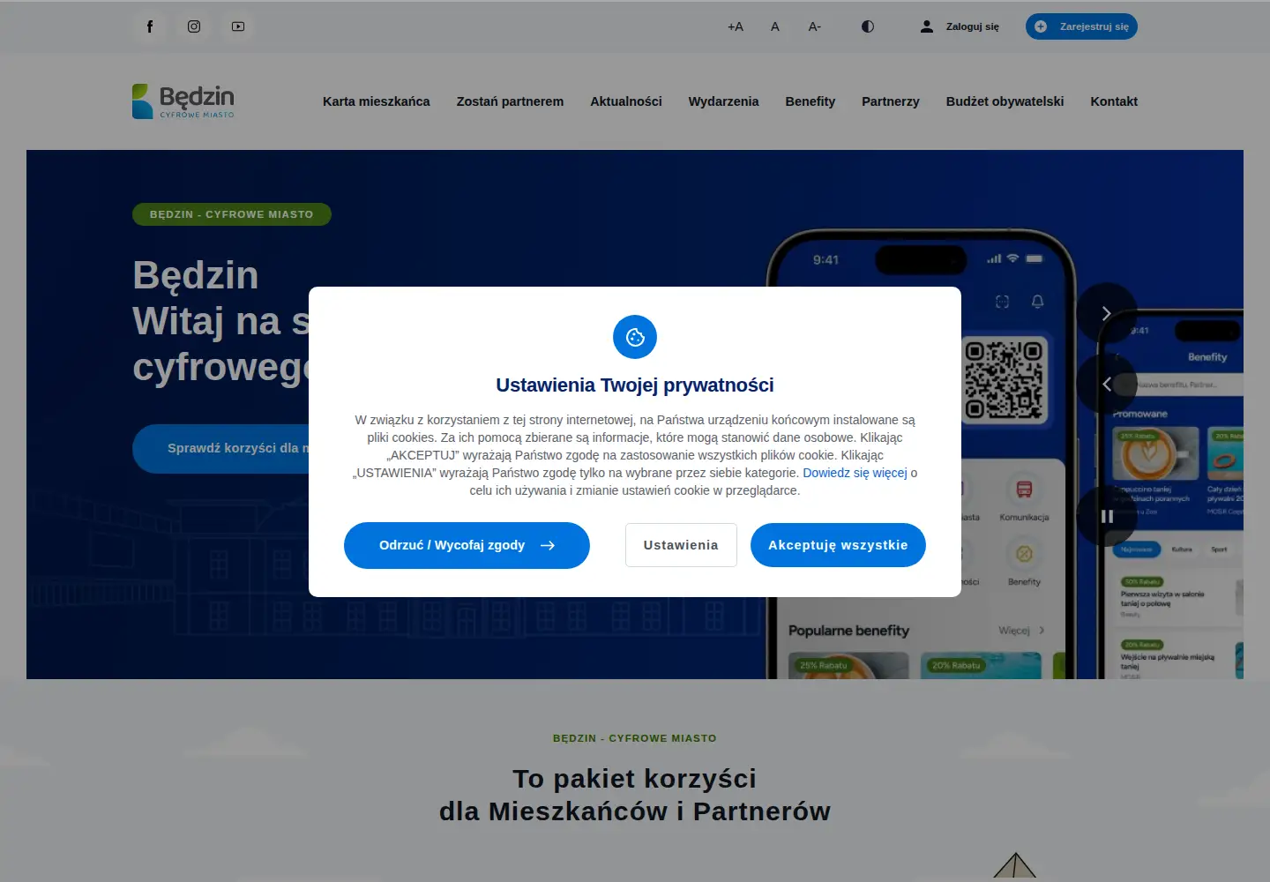The width and height of the screenshot is (1270, 882).
Task: Go to Wydarzenia in navigation
Action: [x=723, y=101]
